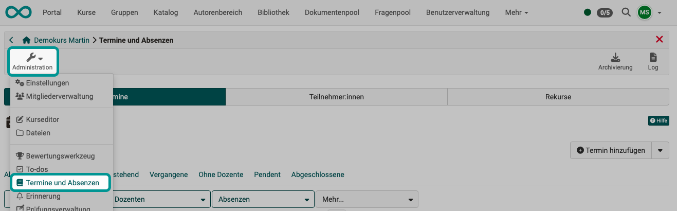
Task: Switch to the Teilnehmer:innen tab
Action: (336, 97)
